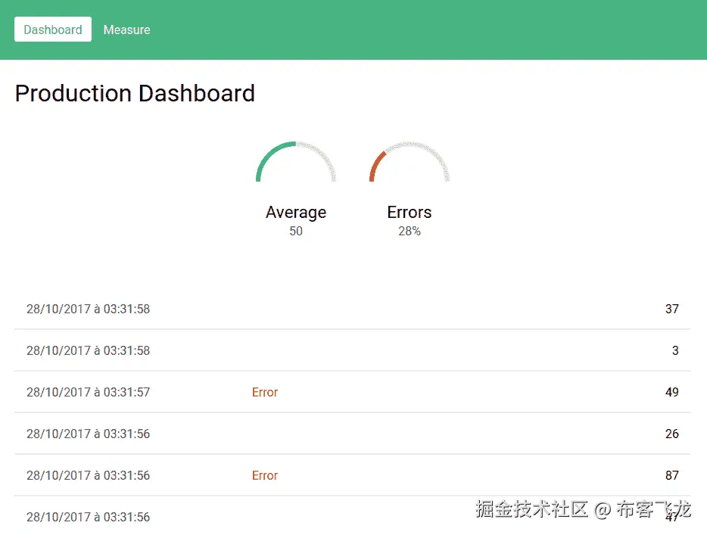This screenshot has width=707, height=535.
Task: Click timestamp 28/10/2017 à 03:31:57
Action: tap(88, 392)
